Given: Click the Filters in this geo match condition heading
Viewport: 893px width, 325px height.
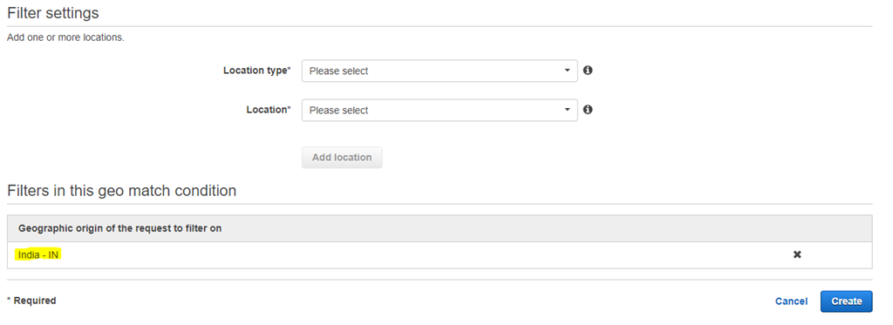Looking at the screenshot, I should [122, 191].
